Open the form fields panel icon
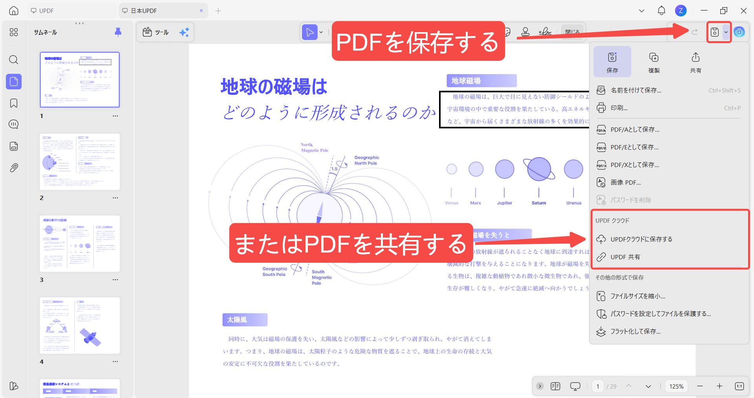Viewport: 754px width, 398px height. point(14,146)
